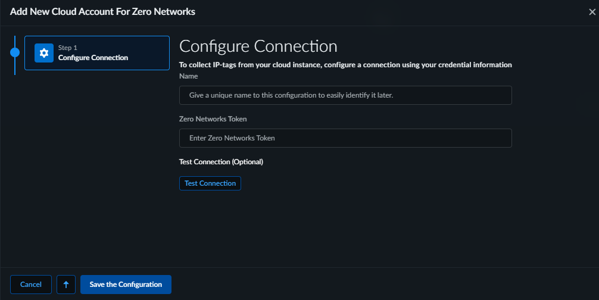Click the dialog title for Zero Networks
599x300 pixels.
point(102,11)
